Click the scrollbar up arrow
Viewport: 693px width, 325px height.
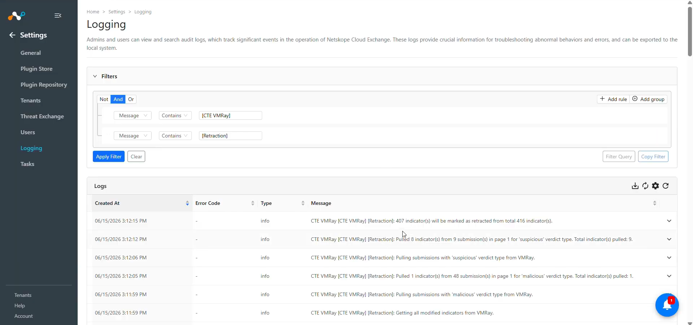tap(690, 2)
